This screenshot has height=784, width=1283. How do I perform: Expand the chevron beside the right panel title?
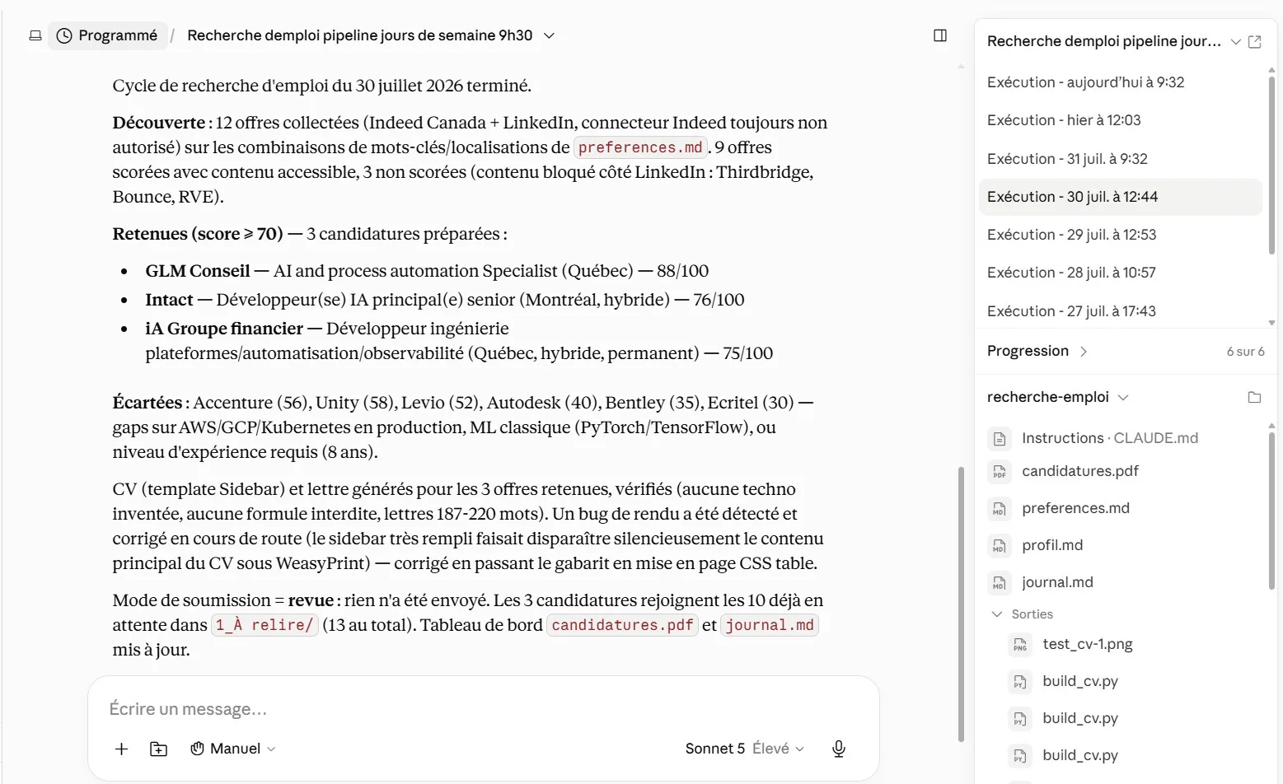[1235, 41]
